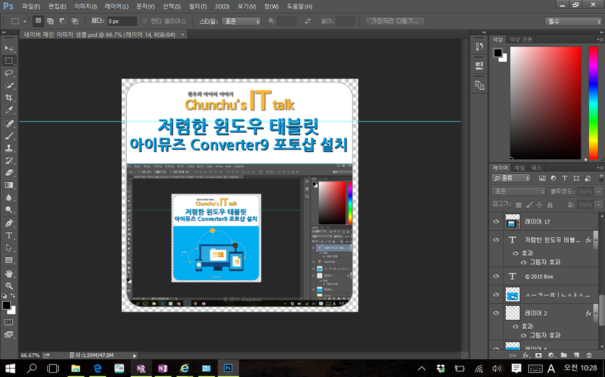This screenshot has width=605, height=377.
Task: Open the blend mode 표준 dropdown
Action: [518, 191]
